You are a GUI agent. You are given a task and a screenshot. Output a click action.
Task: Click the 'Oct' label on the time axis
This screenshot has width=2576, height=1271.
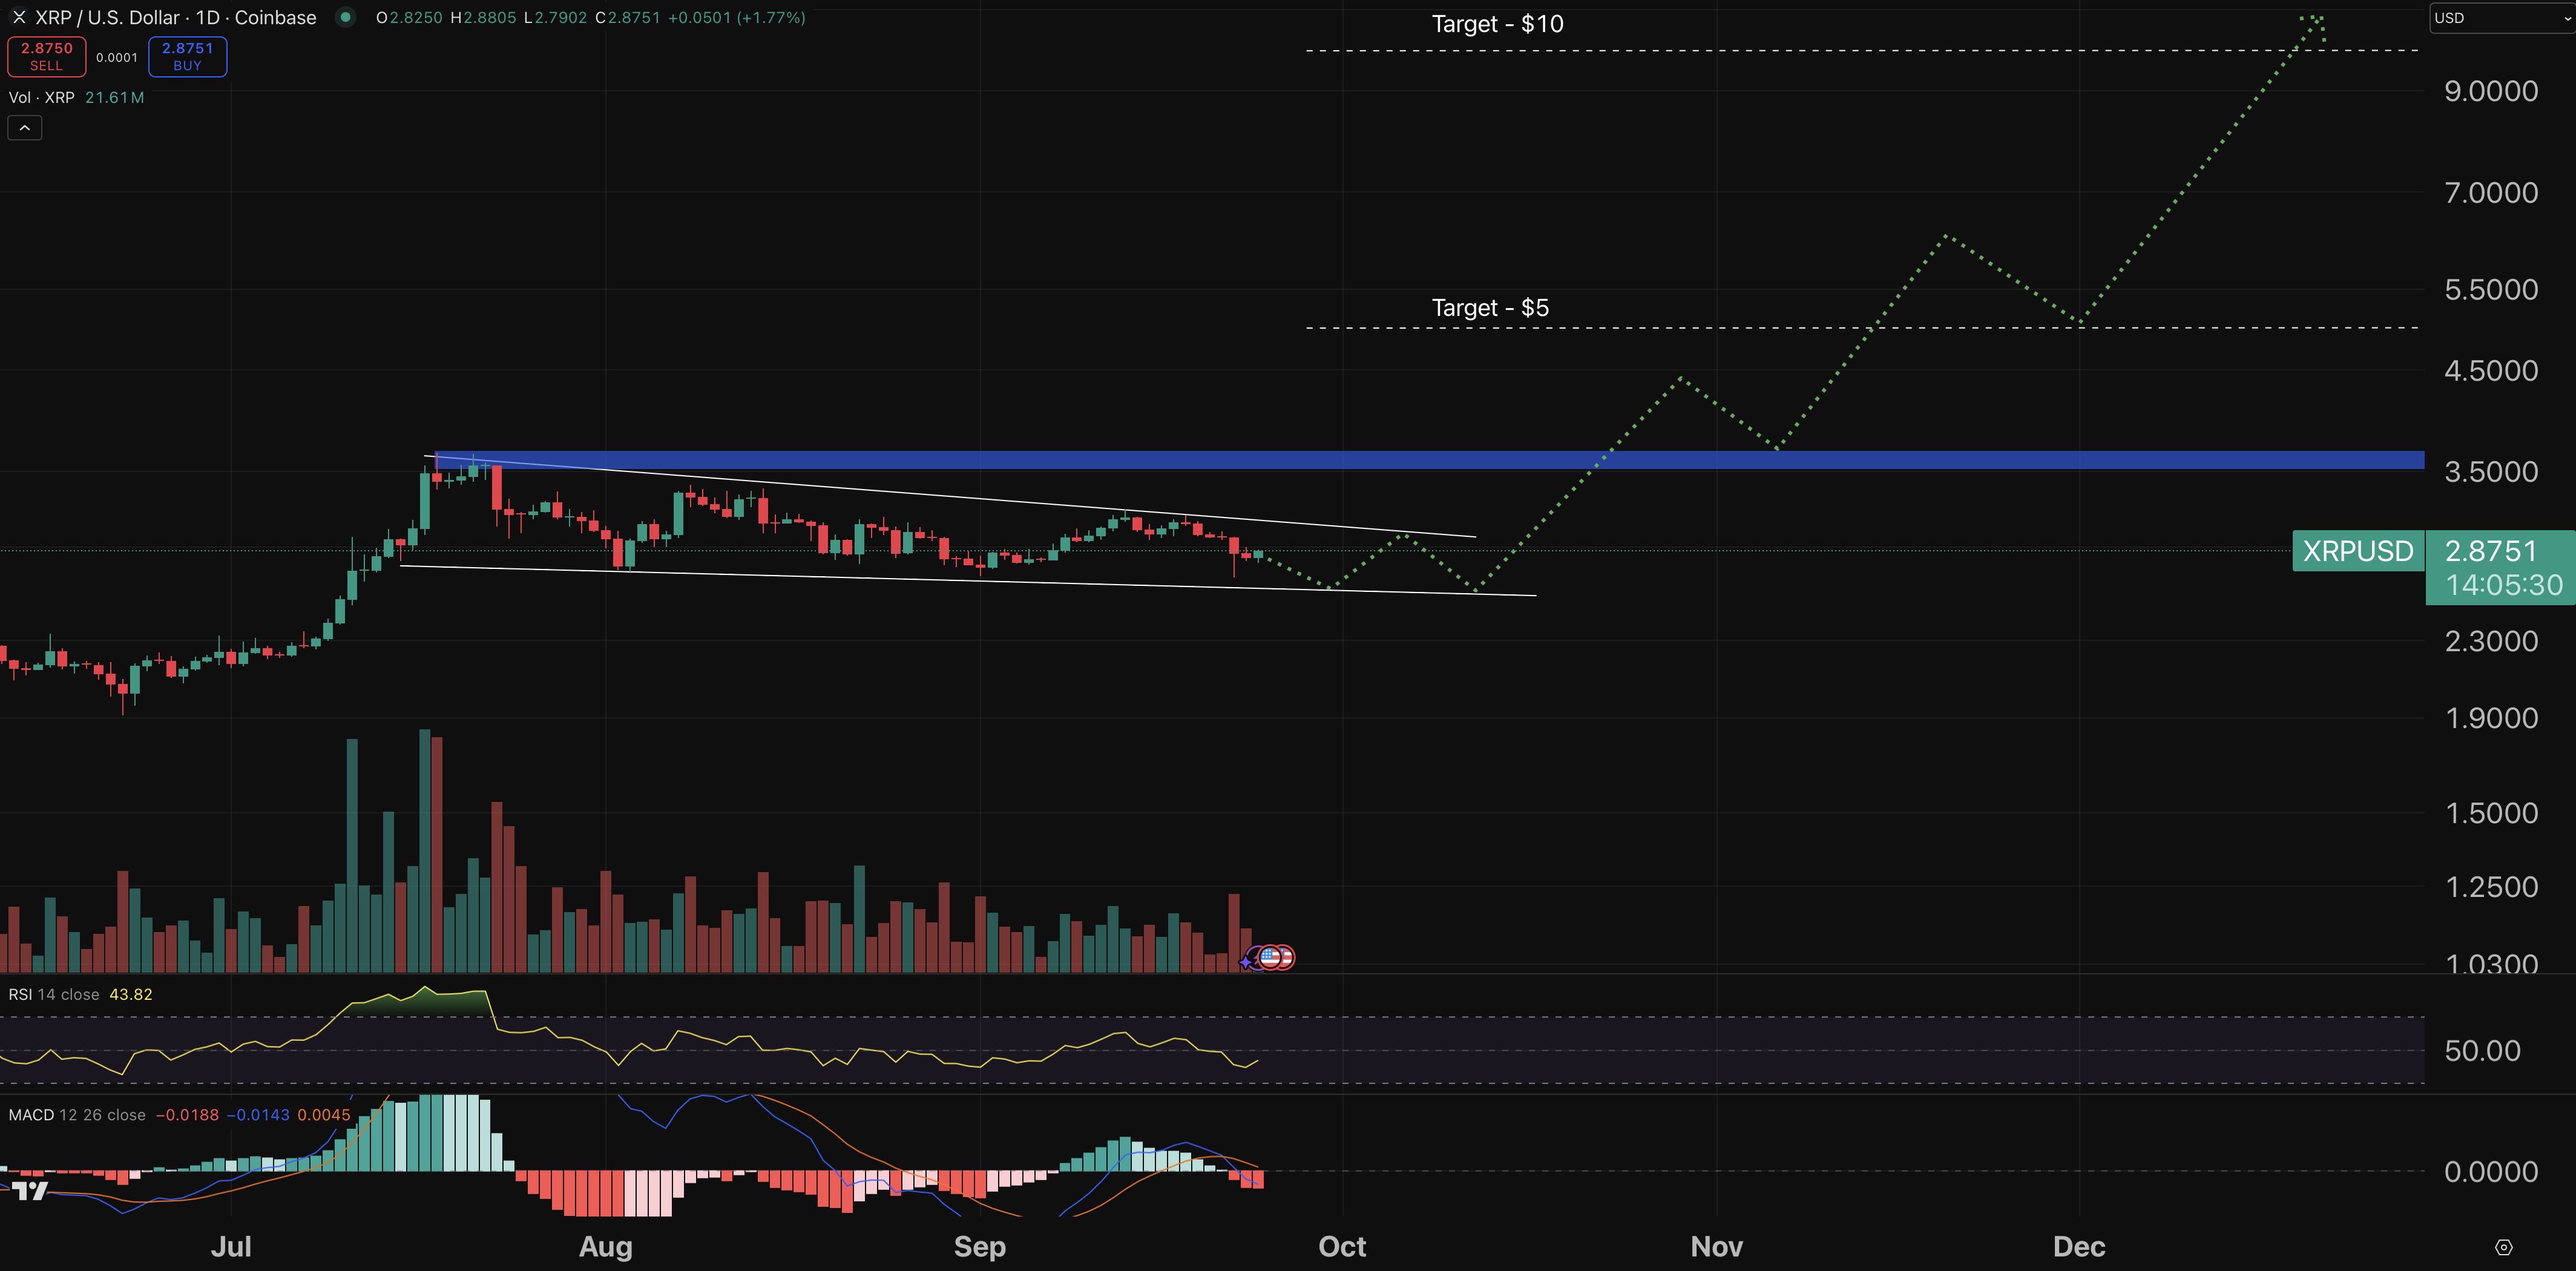point(1342,1247)
